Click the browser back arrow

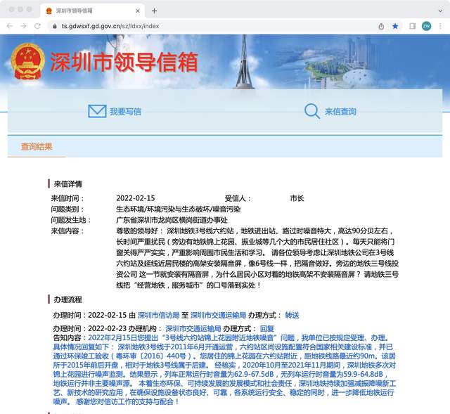click(x=10, y=26)
